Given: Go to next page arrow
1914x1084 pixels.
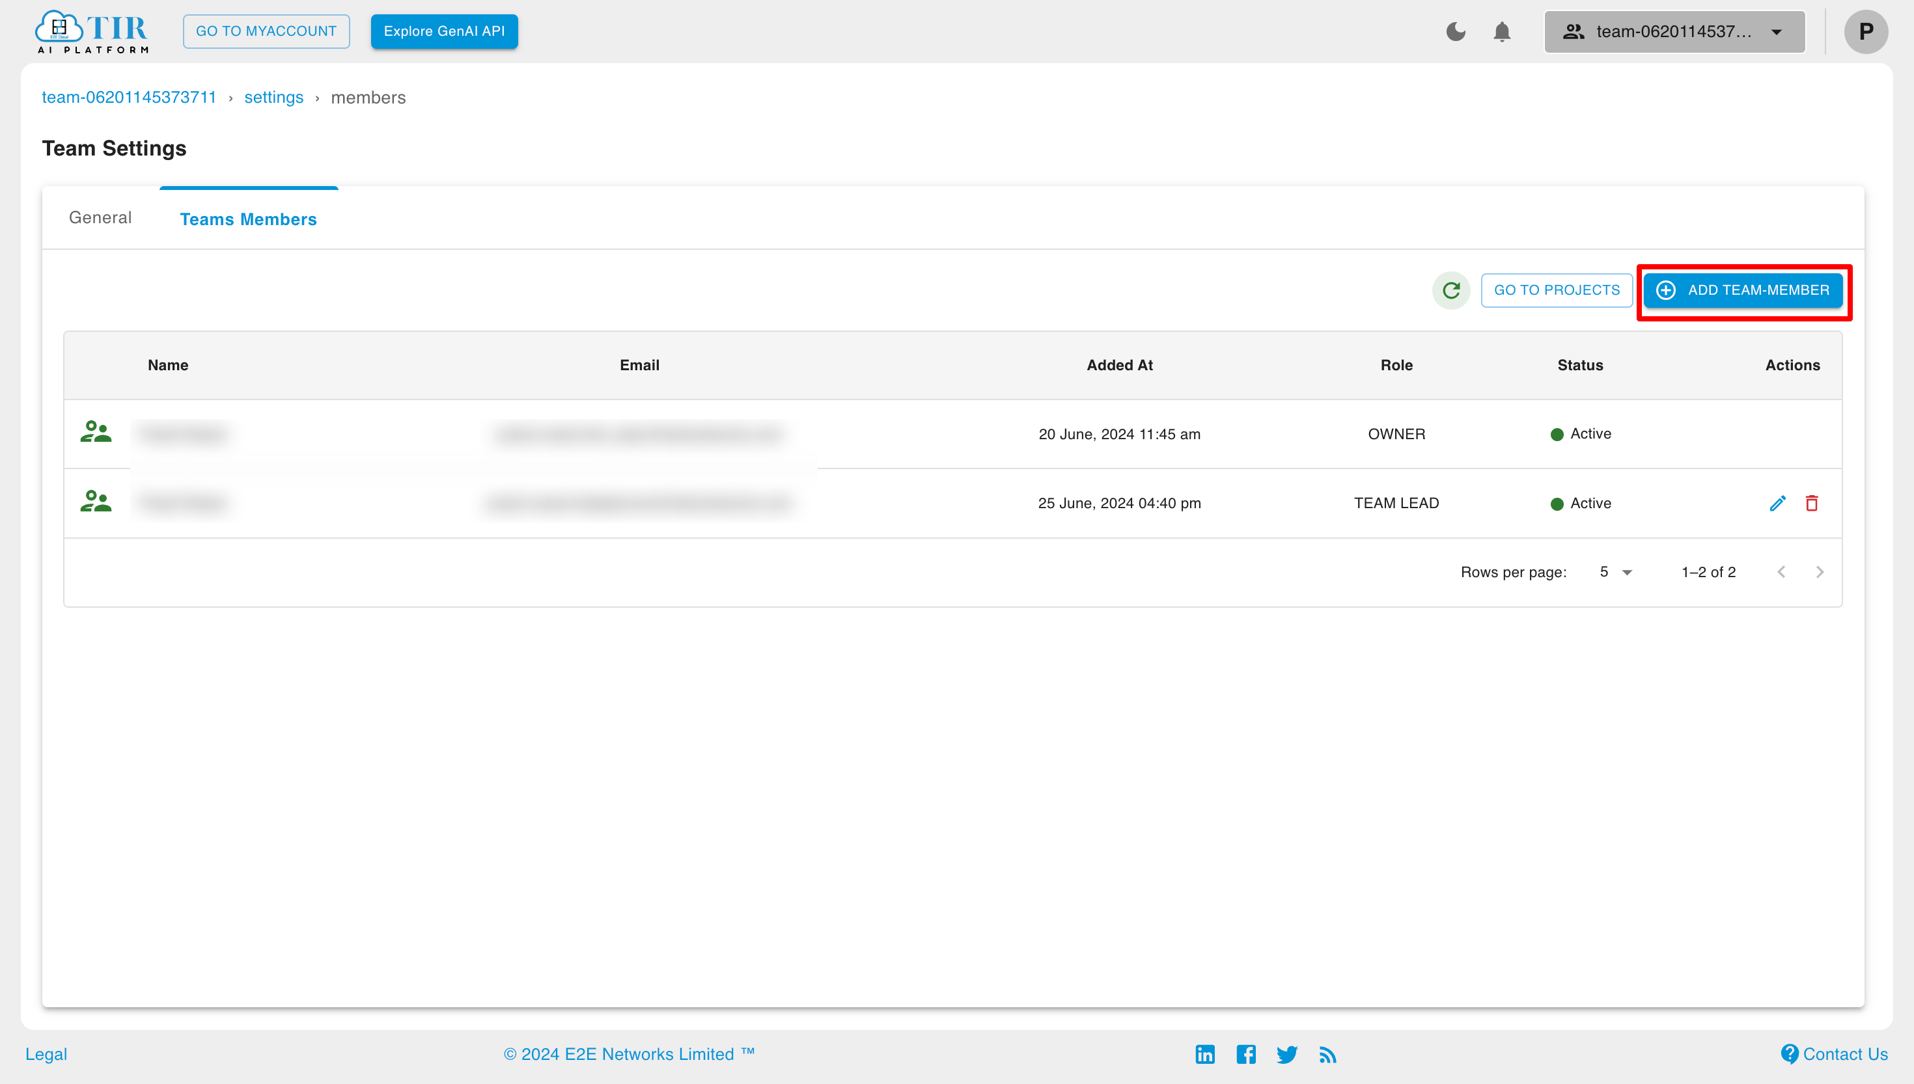Looking at the screenshot, I should (x=1820, y=572).
